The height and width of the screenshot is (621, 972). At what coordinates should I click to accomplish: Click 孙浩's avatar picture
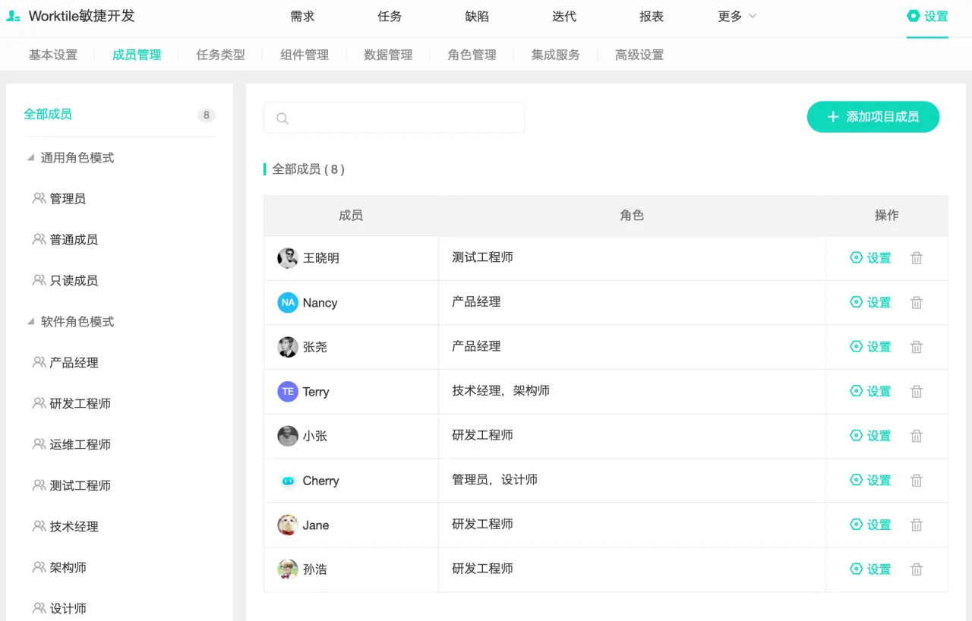click(288, 569)
